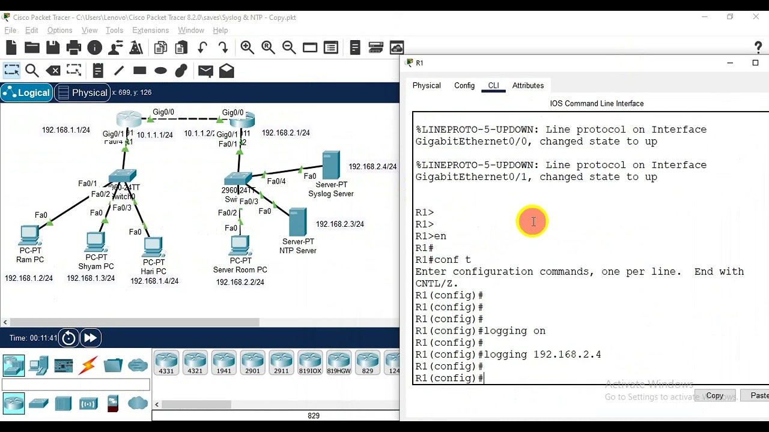Click the Copy button in CLI

(715, 395)
